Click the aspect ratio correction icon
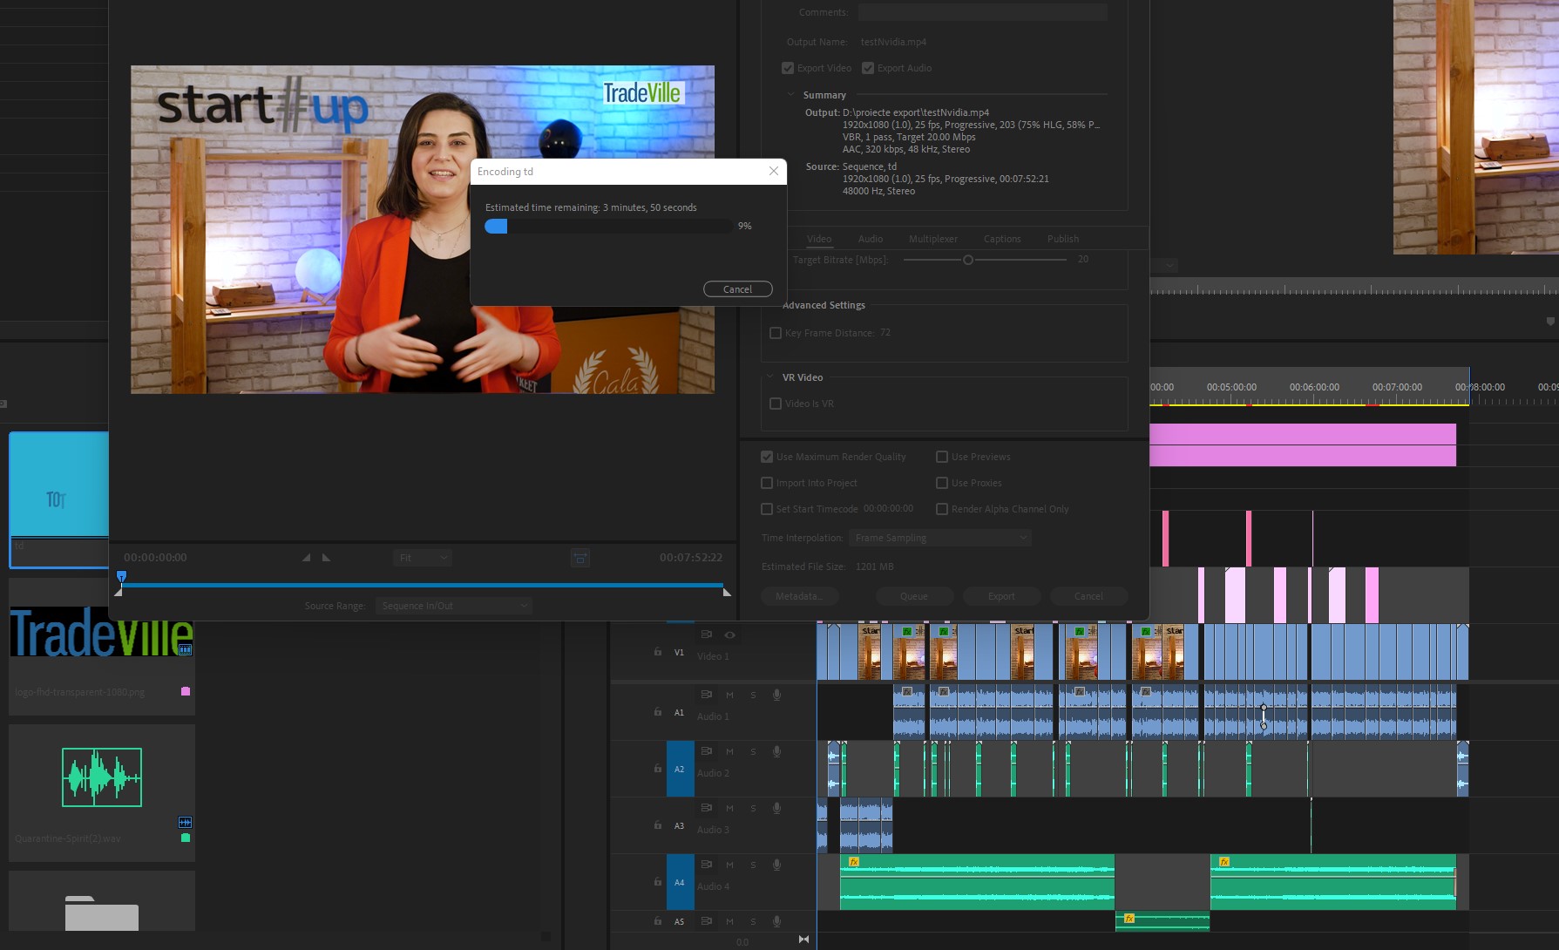This screenshot has width=1559, height=950. click(x=580, y=558)
